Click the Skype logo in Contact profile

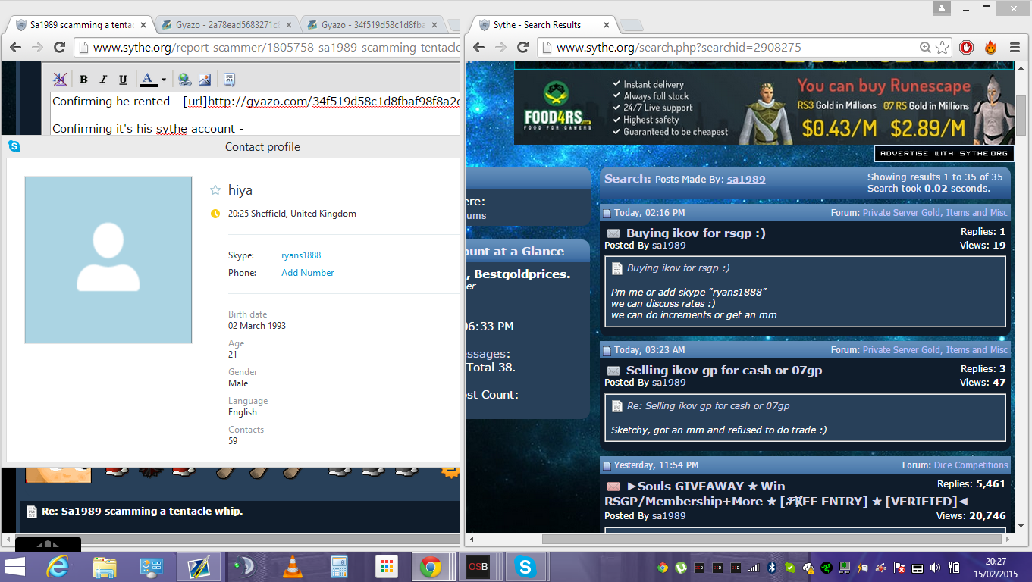14,146
